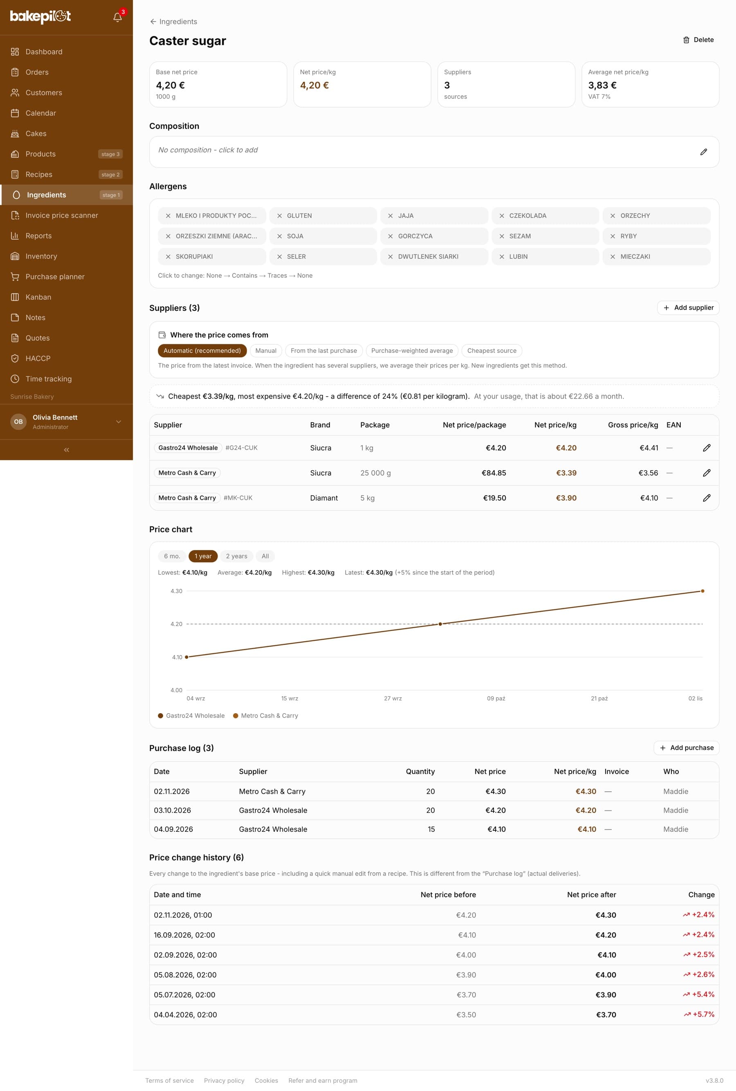Select the Manual price method

coord(266,351)
